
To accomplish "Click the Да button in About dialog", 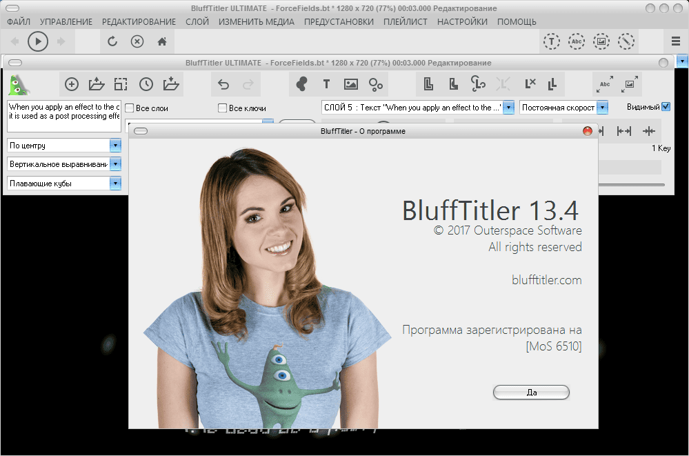I will click(x=531, y=393).
